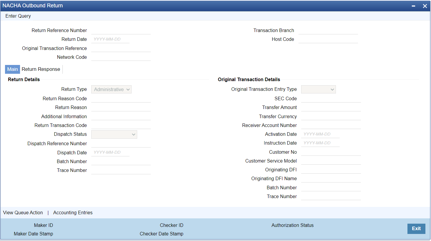
Task: Click the Dispatch Date field
Action: click(110, 153)
